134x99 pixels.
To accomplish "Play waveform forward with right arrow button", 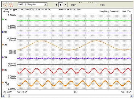I will click(x=65, y=5).
